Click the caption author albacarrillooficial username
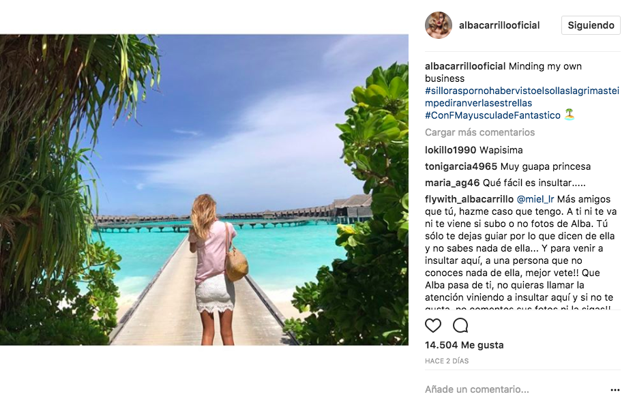Screen dimensions: 635x405 pyautogui.click(x=465, y=66)
